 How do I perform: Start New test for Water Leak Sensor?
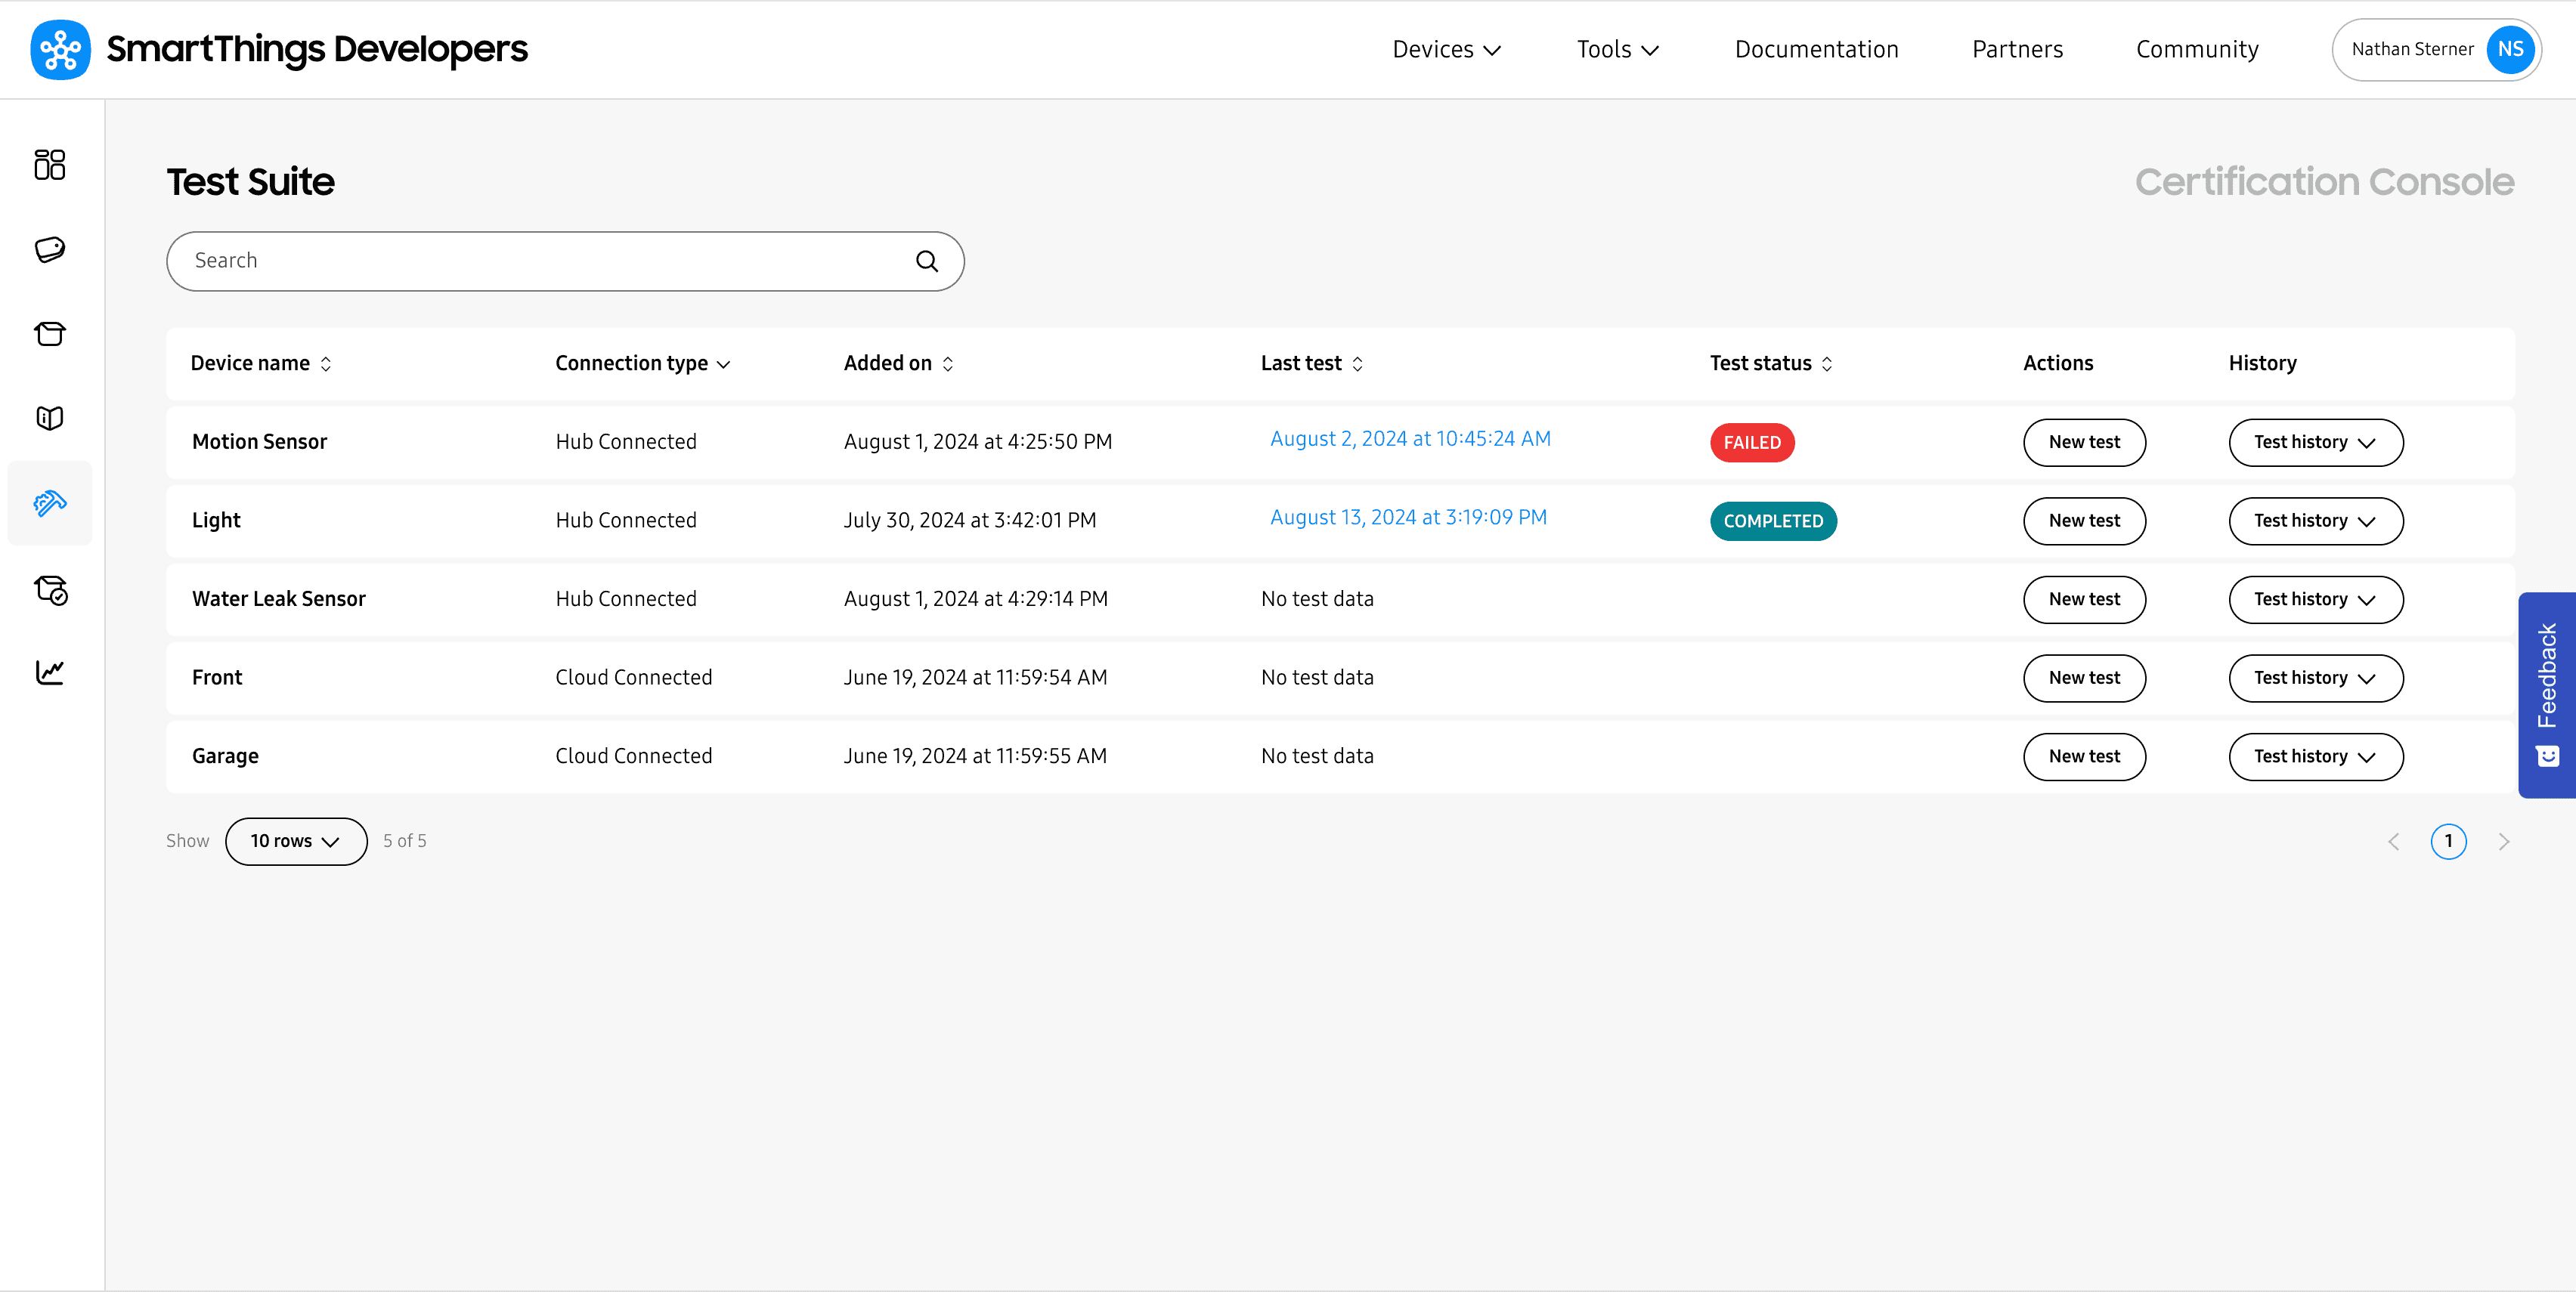click(2084, 600)
